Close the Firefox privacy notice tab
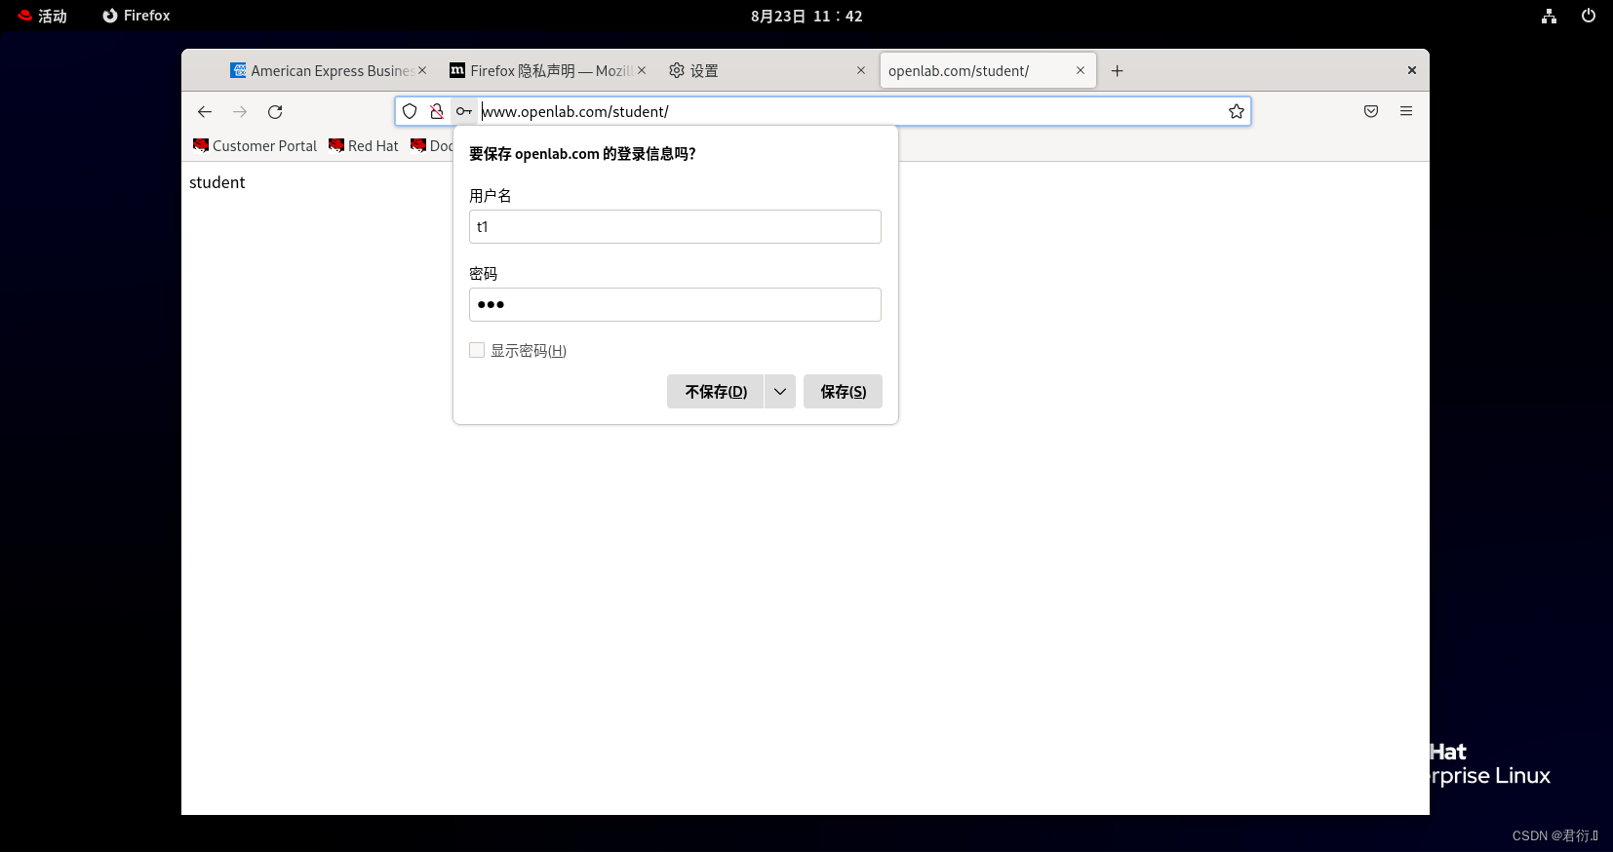 point(642,70)
